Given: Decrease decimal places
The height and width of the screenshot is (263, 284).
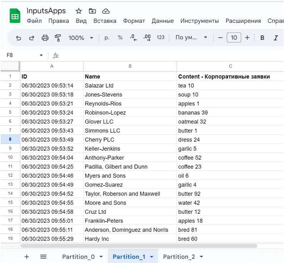Looking at the screenshot, I should pos(133,38).
